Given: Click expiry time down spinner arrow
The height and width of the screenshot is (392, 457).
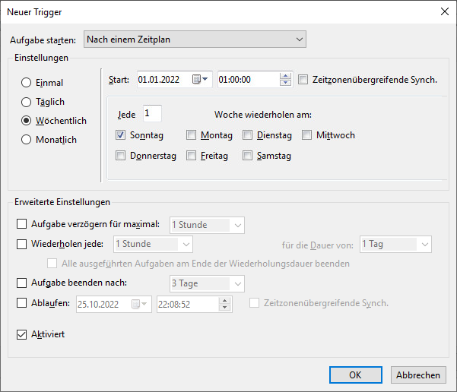Looking at the screenshot, I should [x=224, y=308].
